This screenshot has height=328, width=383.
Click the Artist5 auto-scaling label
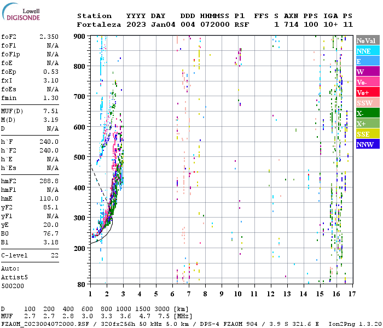[14, 278]
